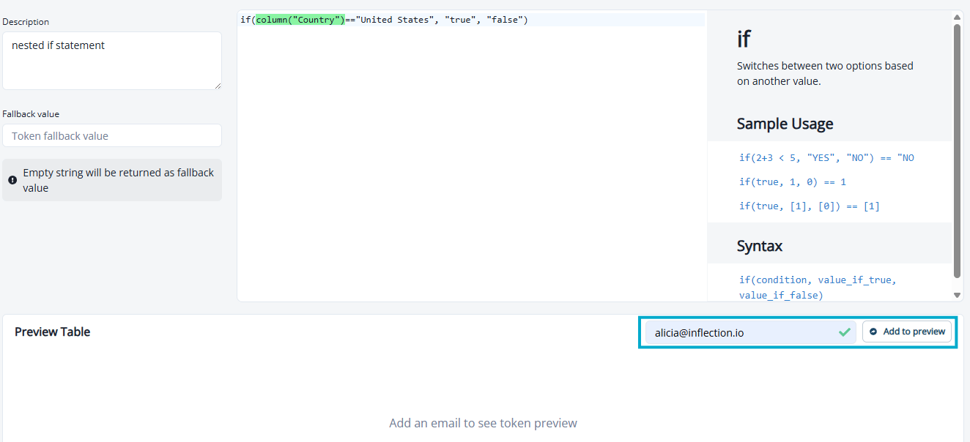The image size is (970, 442).
Task: Click the "if" function title in help panel
Action: (x=744, y=38)
